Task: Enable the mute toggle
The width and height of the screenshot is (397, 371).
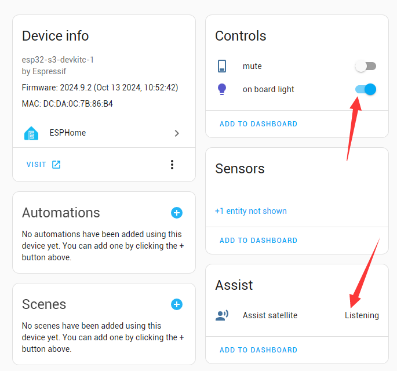Action: pyautogui.click(x=366, y=66)
